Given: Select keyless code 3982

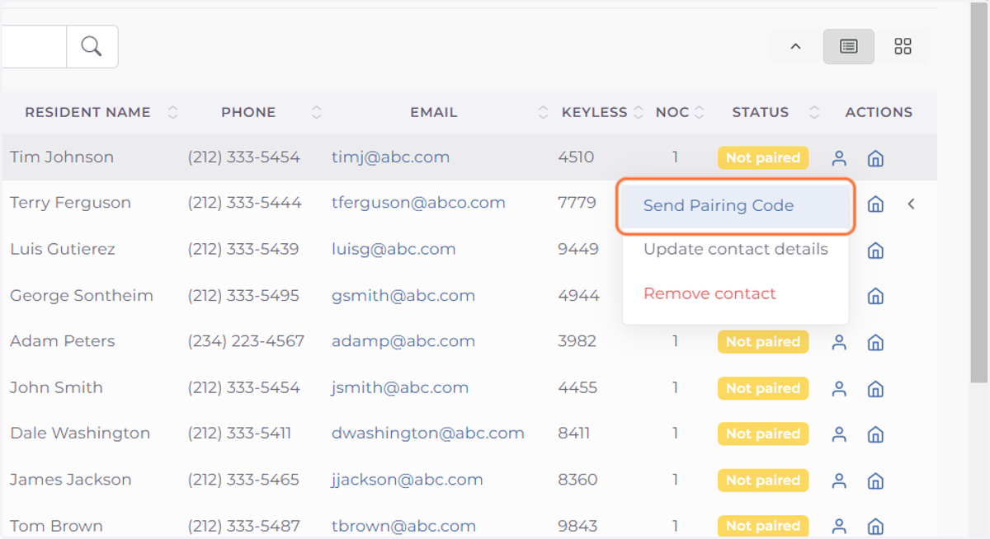Looking at the screenshot, I should (x=577, y=341).
